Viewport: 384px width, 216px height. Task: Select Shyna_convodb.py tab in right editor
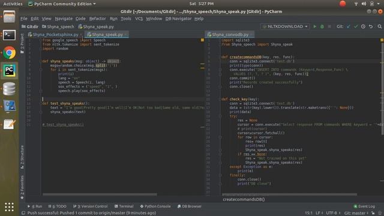230,35
